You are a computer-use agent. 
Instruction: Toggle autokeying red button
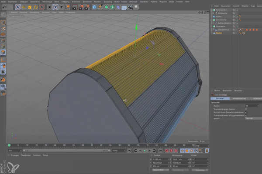point(171,151)
